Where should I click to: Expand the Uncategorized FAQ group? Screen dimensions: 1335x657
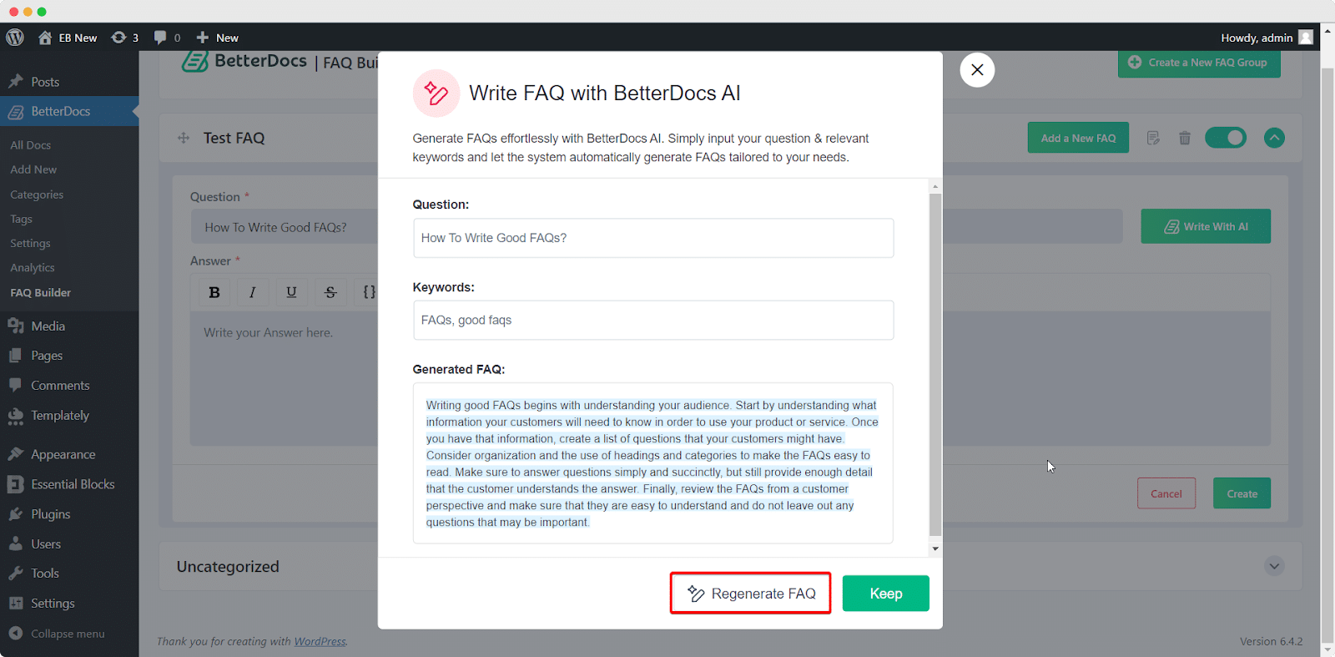point(1274,566)
